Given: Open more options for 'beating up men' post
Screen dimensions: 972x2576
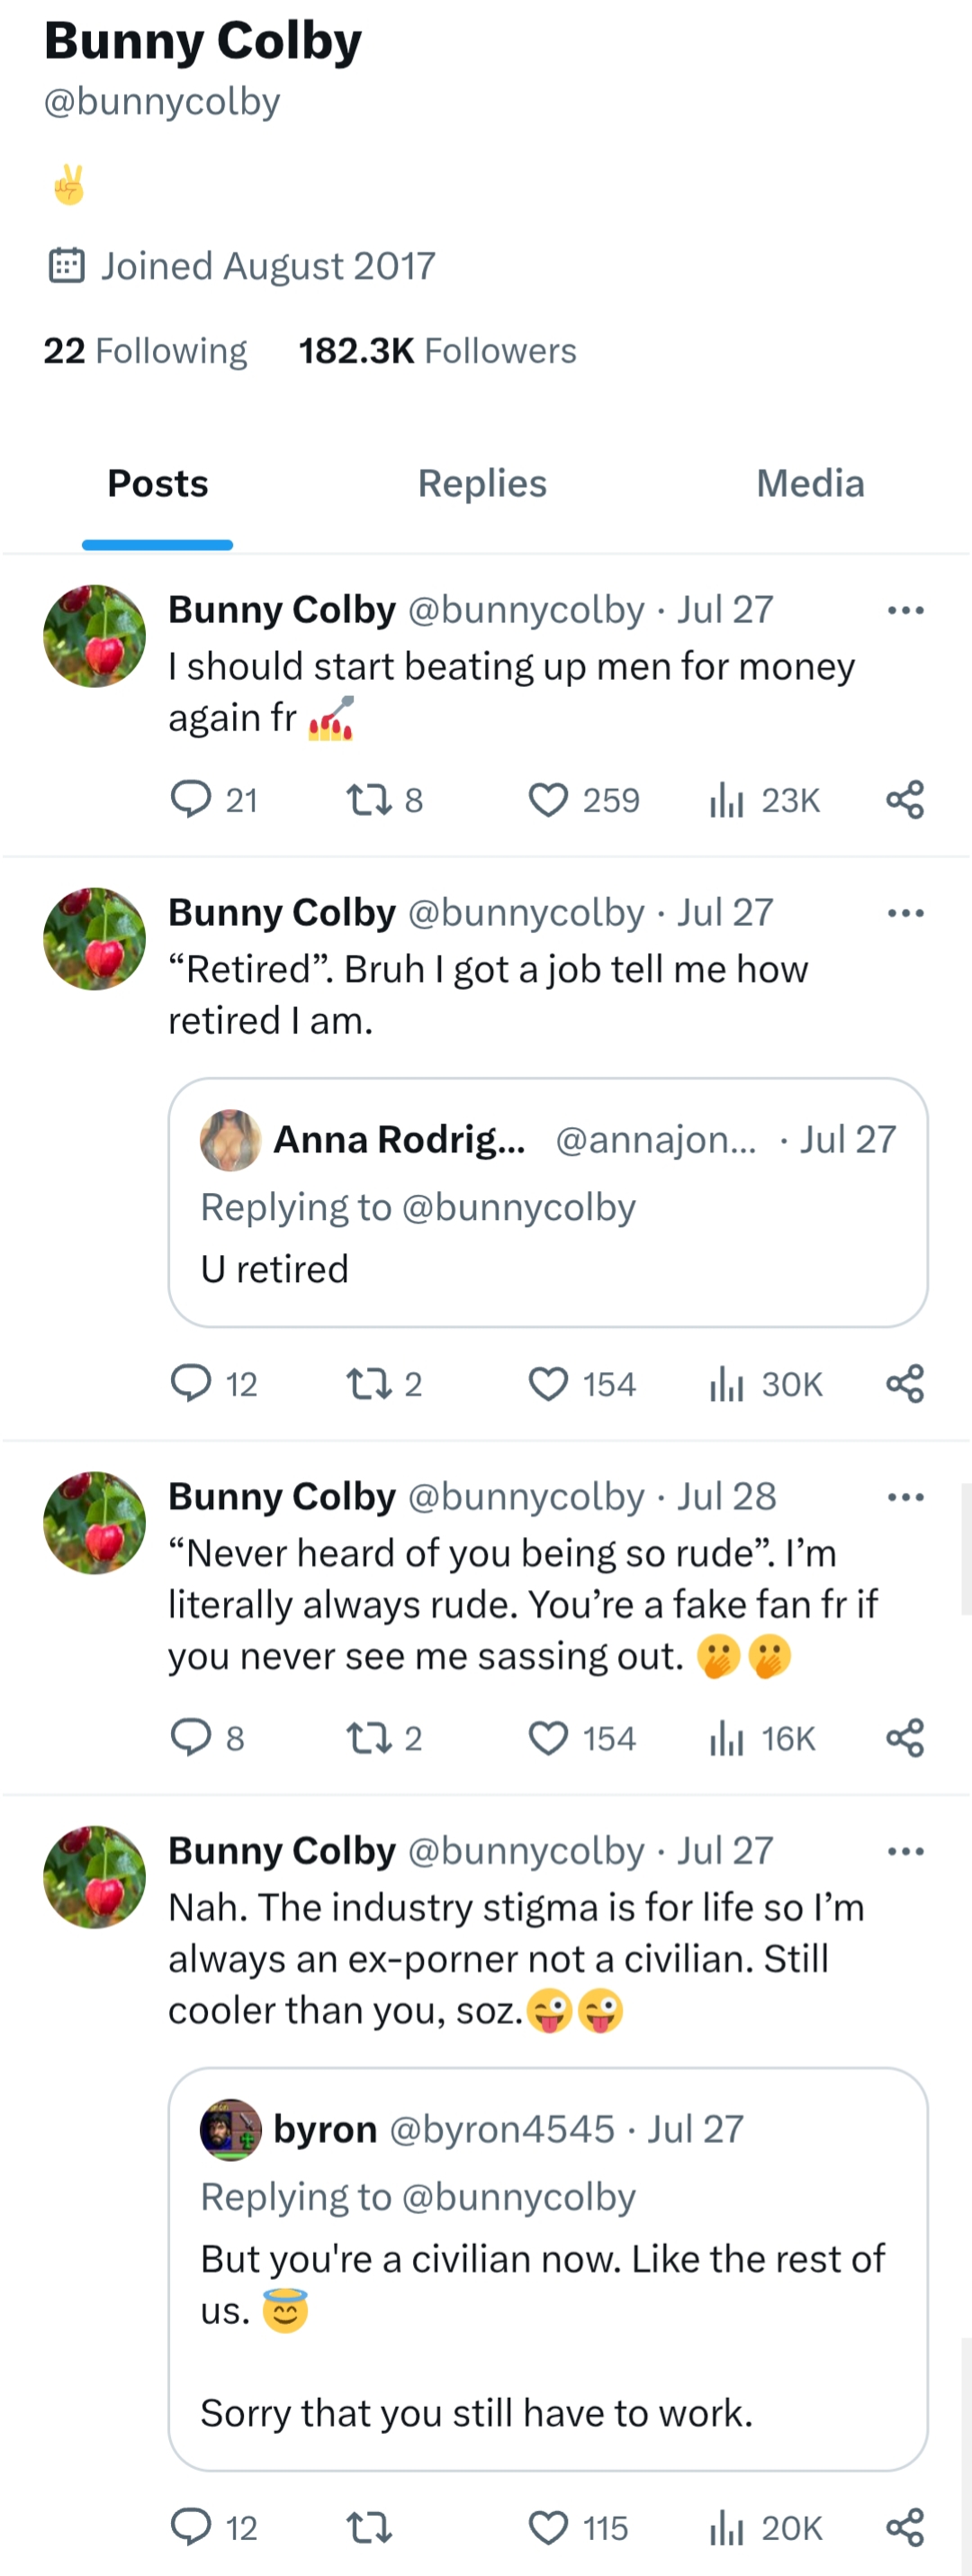Looking at the screenshot, I should (905, 610).
